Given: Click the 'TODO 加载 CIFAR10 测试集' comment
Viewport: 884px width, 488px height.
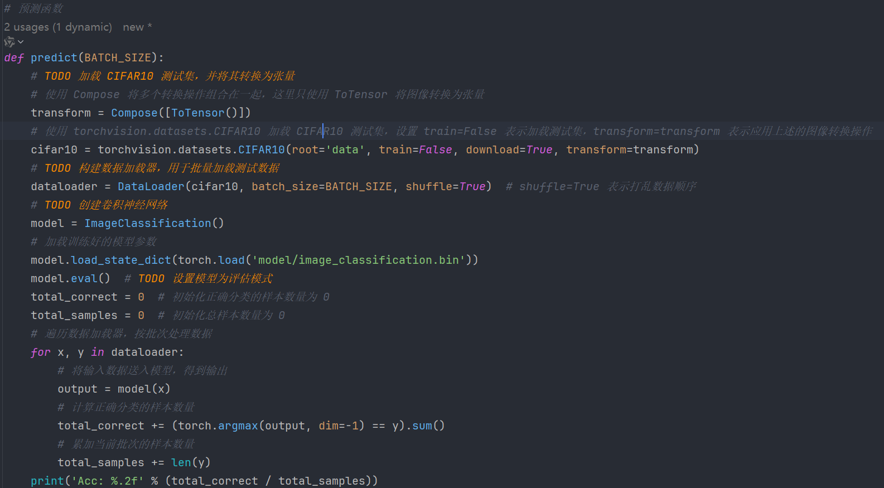Looking at the screenshot, I should click(163, 76).
